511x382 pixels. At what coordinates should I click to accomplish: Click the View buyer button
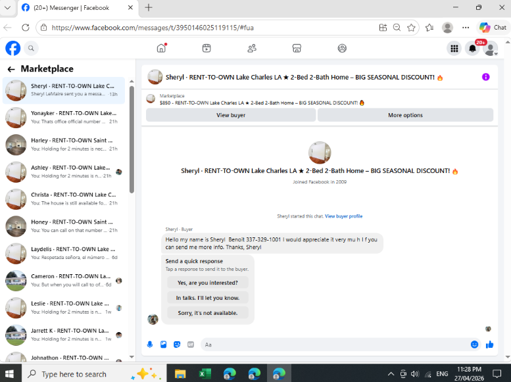tap(231, 115)
